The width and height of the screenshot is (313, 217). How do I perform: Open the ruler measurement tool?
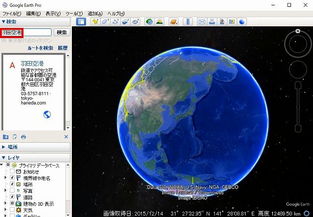188,22
